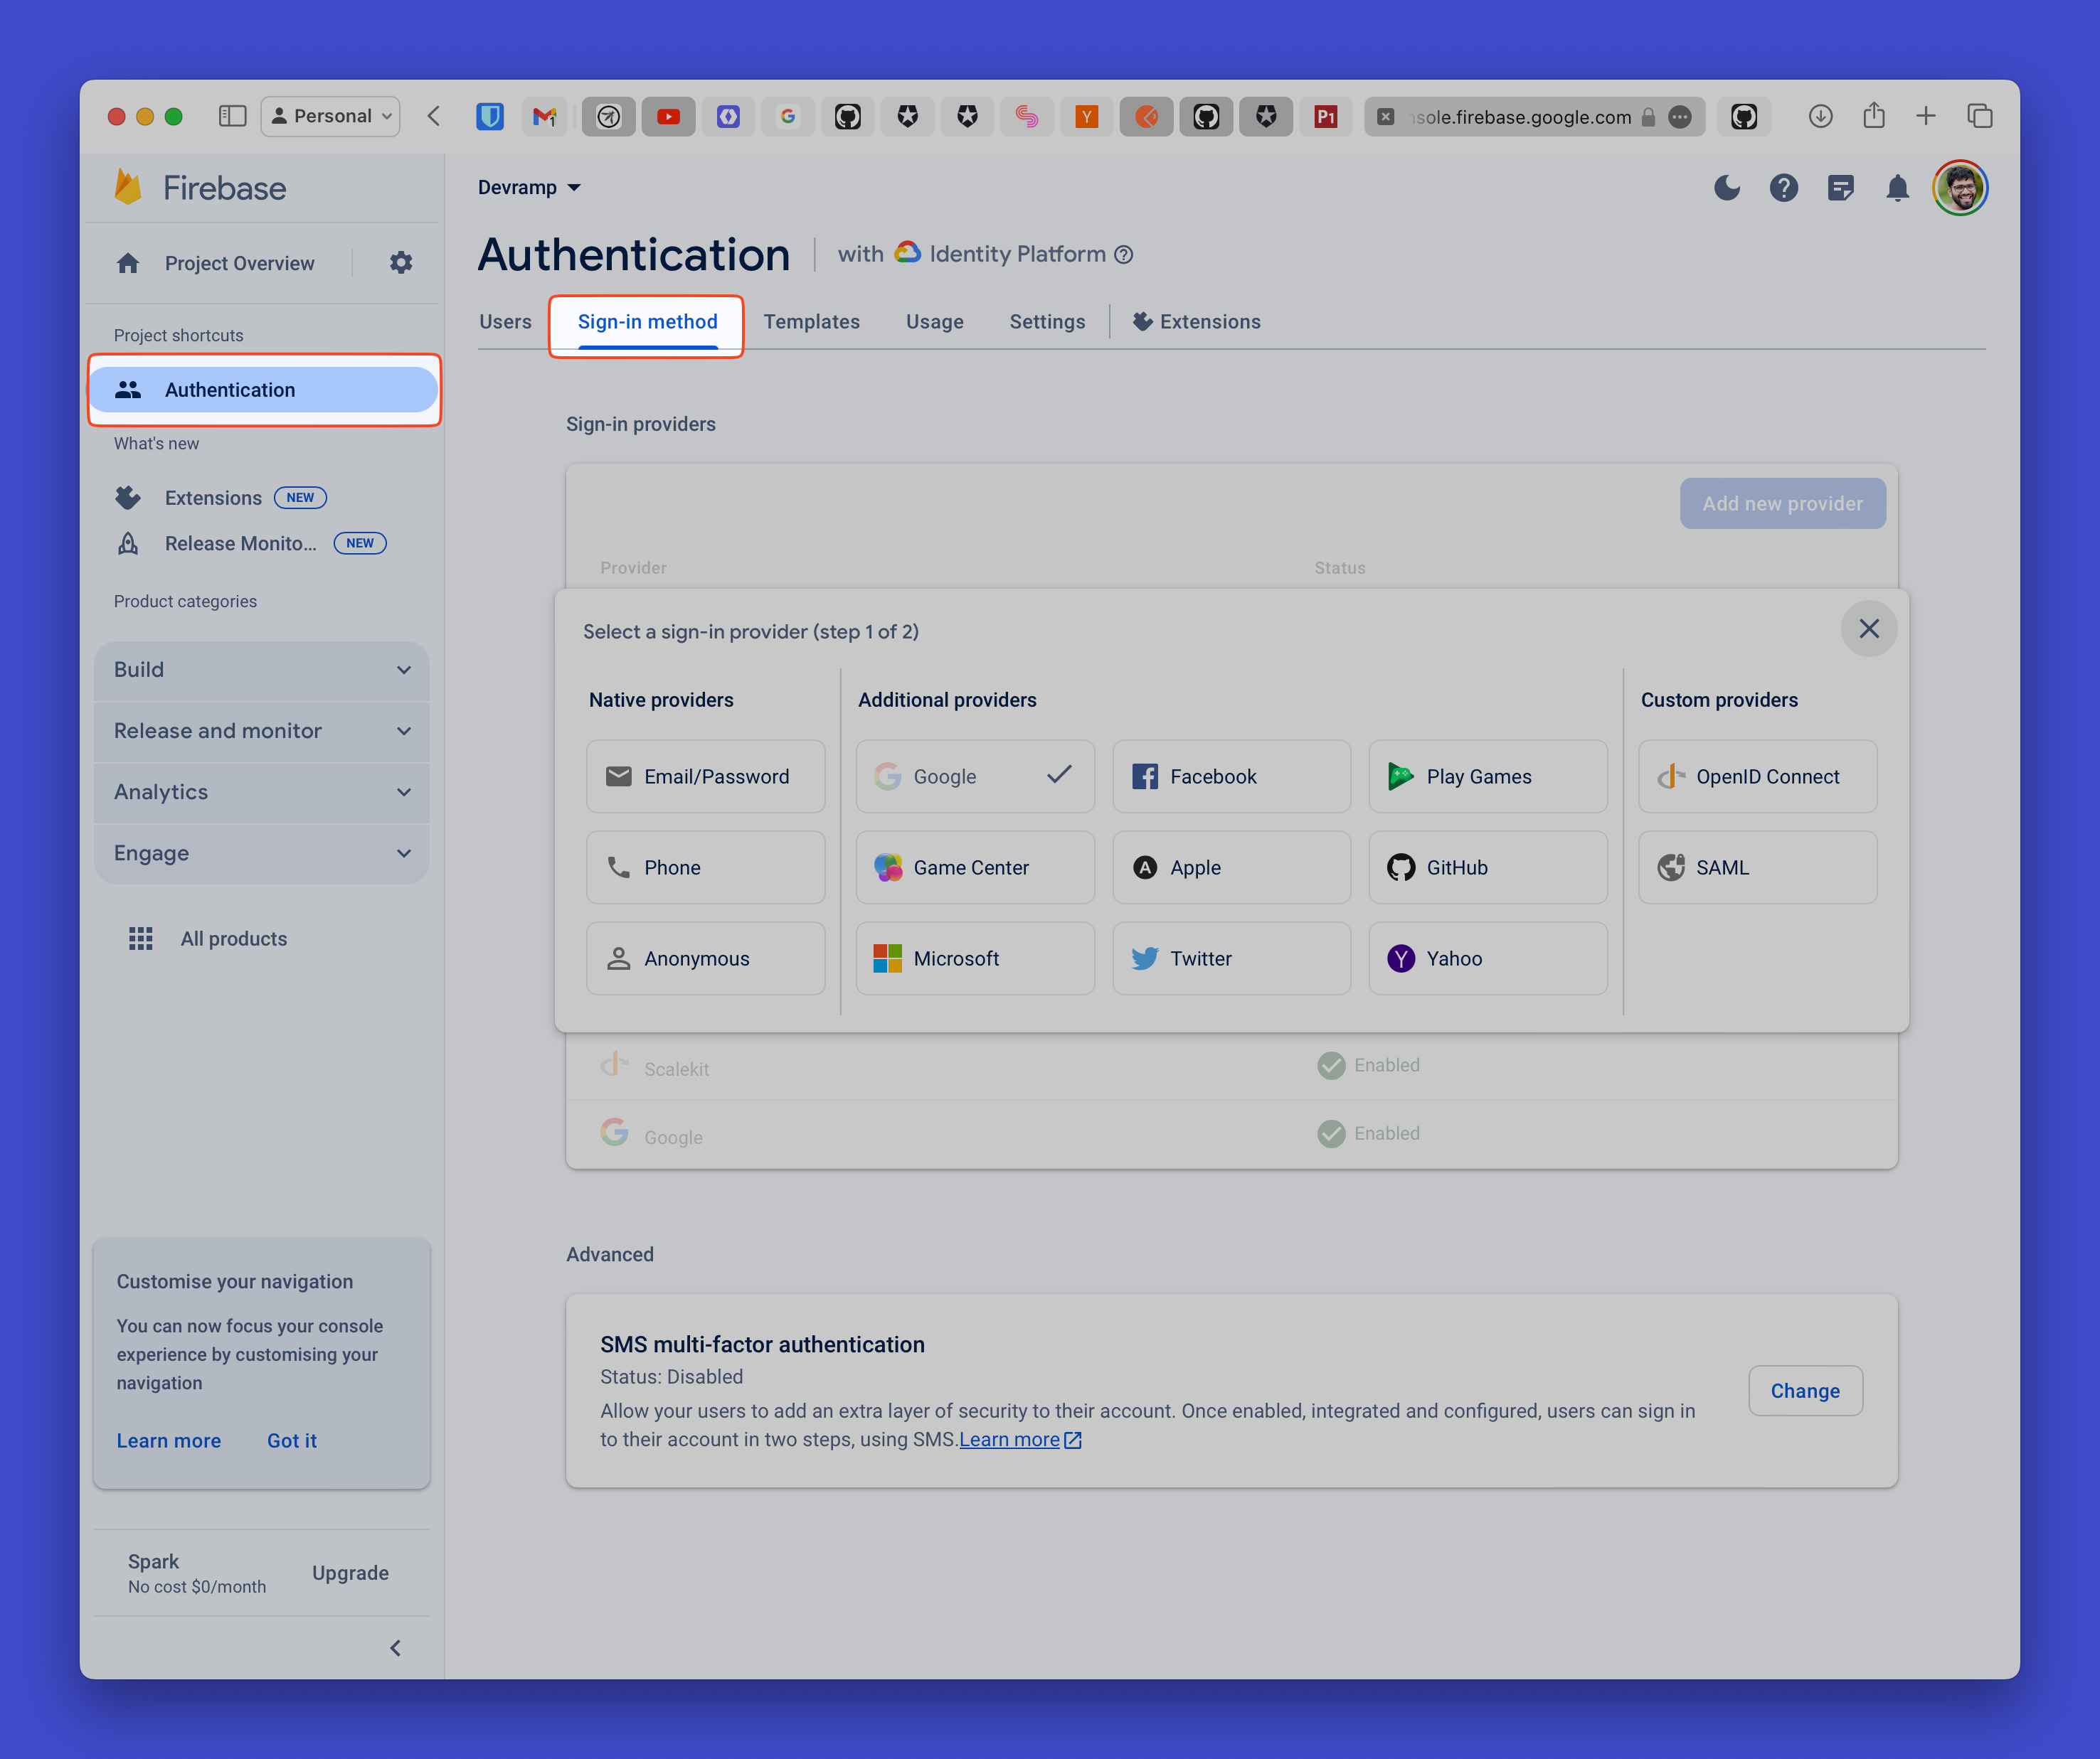
Task: Choose the GitHub provider
Action: tap(1487, 867)
